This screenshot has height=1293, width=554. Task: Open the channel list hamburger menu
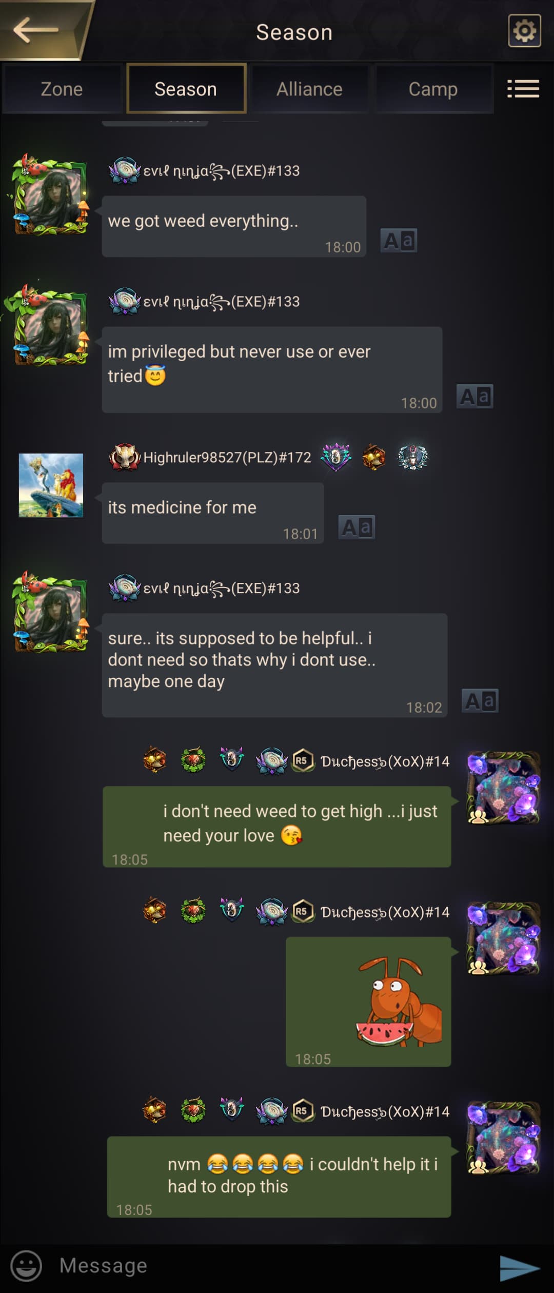pyautogui.click(x=523, y=89)
